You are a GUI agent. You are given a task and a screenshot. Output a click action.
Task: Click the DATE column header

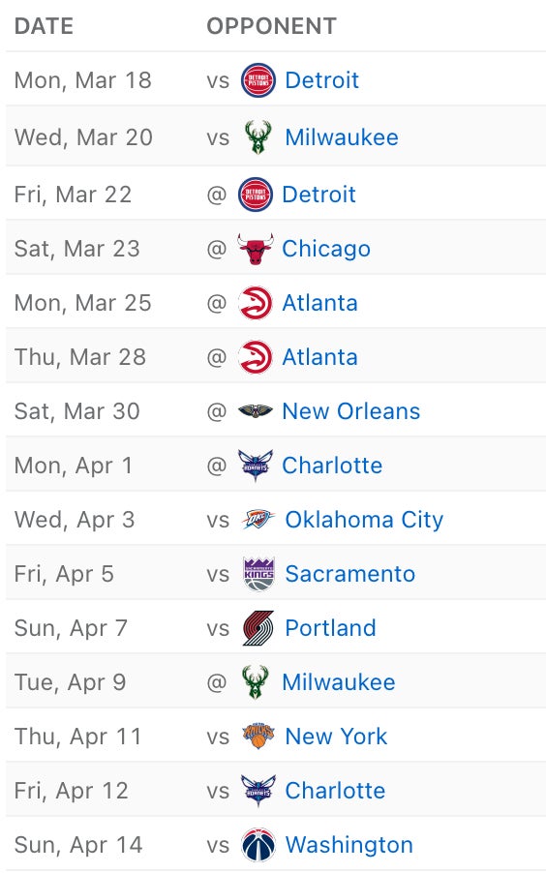44,26
